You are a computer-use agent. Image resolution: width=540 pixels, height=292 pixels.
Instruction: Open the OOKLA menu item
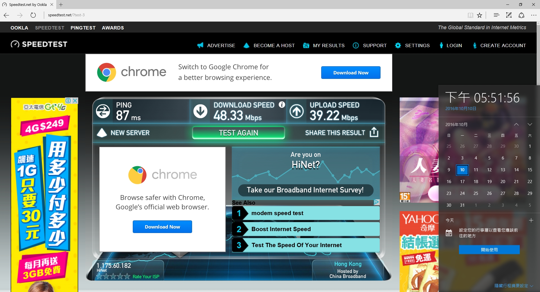click(x=19, y=28)
